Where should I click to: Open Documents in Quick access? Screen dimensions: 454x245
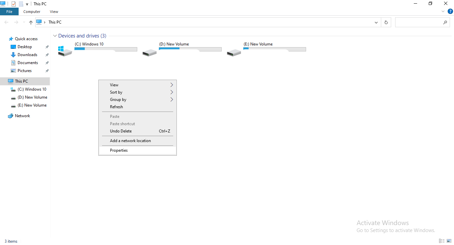(x=28, y=63)
